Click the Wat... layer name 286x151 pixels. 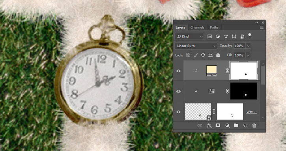point(252,112)
